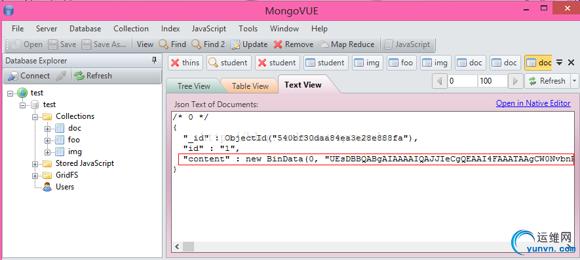Open the File menu
The height and width of the screenshot is (260, 580).
tap(18, 28)
